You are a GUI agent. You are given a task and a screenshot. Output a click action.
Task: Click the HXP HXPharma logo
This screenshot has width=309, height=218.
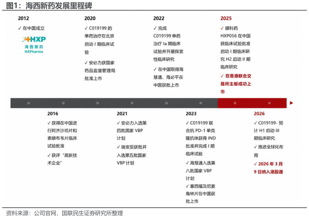coord(34,45)
